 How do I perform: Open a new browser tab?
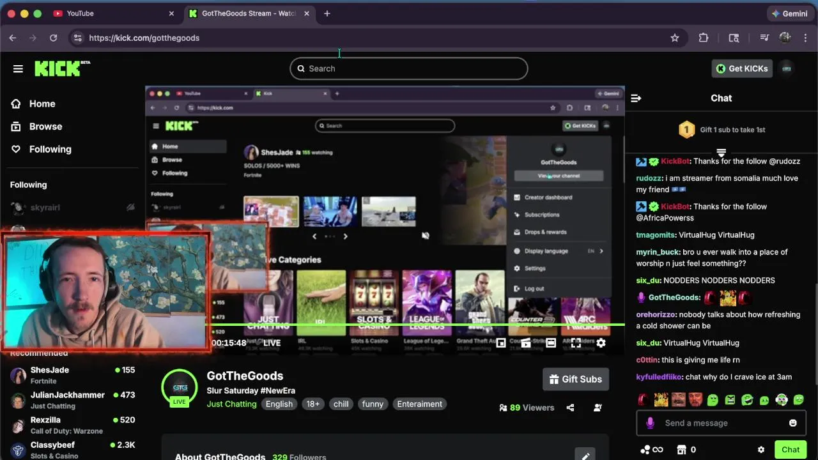(327, 13)
